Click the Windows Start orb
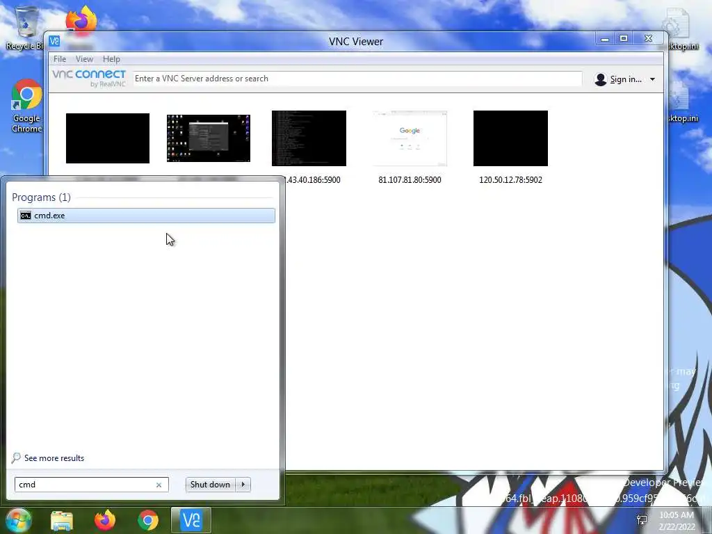 pyautogui.click(x=18, y=520)
